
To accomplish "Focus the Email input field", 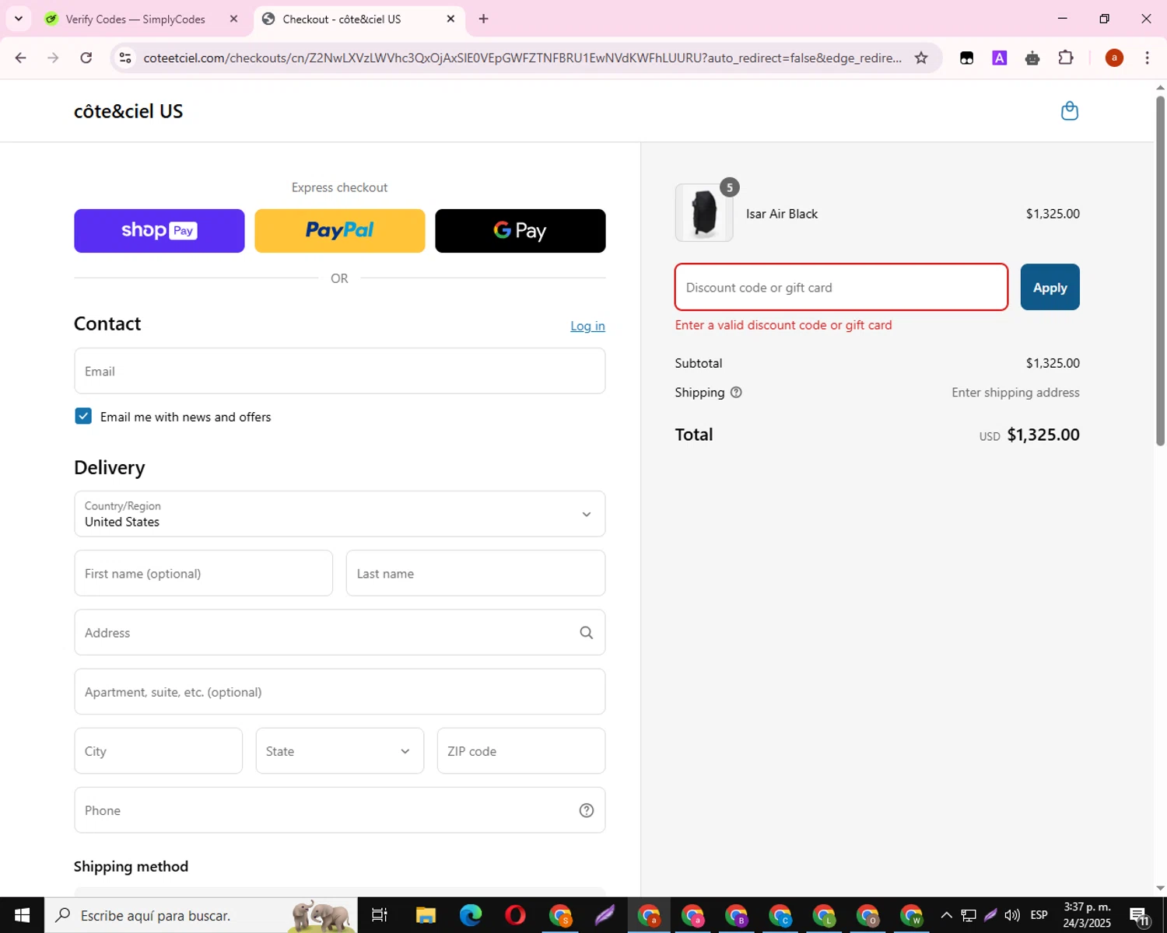I will [x=340, y=371].
